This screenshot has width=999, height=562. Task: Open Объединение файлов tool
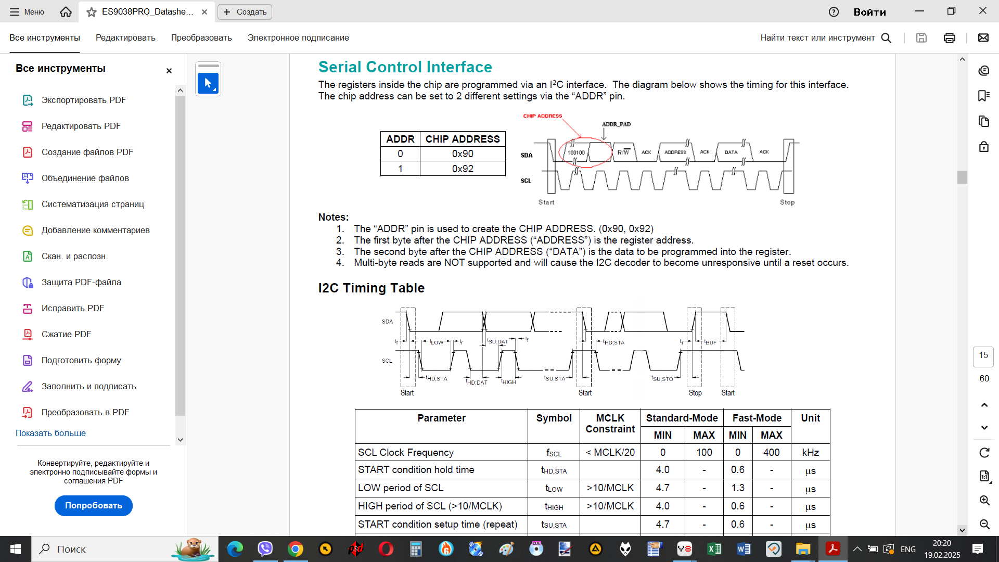[x=85, y=178]
